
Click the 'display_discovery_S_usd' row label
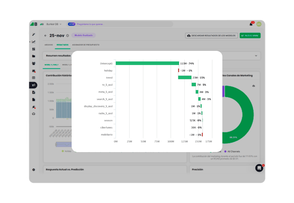click(x=98, y=106)
